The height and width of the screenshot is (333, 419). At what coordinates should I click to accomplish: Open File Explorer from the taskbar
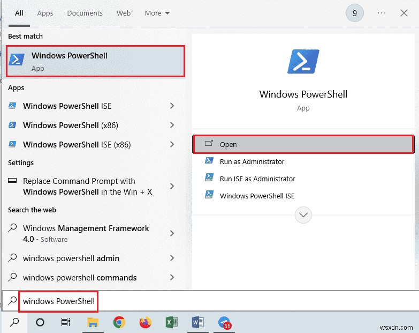[93, 322]
